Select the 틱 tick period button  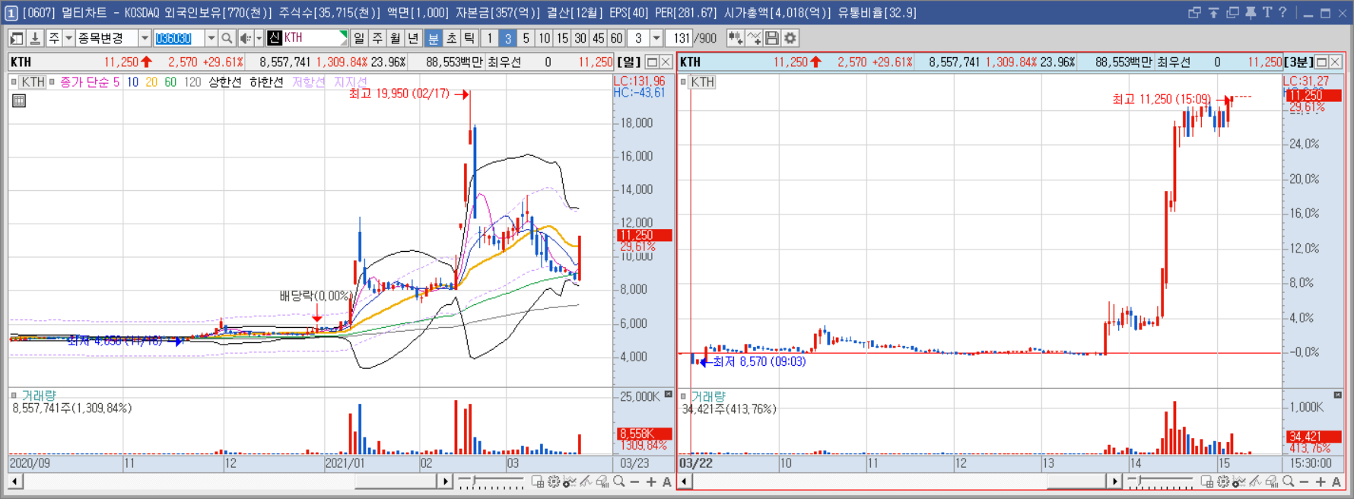click(469, 38)
